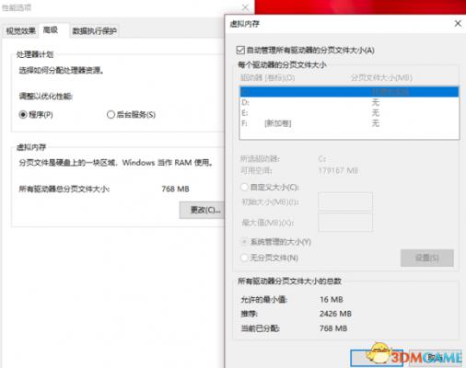This screenshot has height=368, width=466.
Task: Choose 自定义大小(C) option
Action: coord(244,187)
